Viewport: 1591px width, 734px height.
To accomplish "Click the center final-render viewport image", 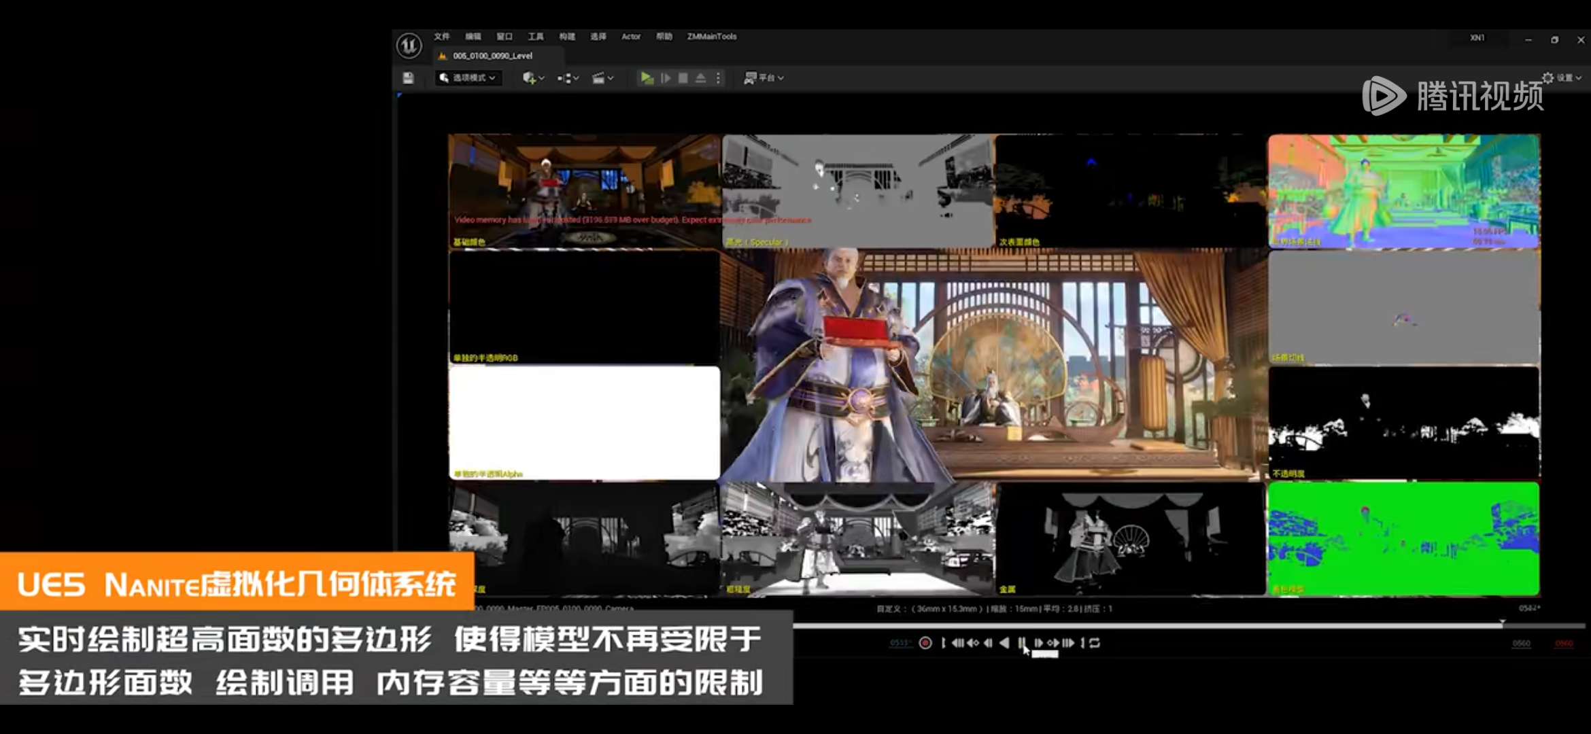I will 994,365.
